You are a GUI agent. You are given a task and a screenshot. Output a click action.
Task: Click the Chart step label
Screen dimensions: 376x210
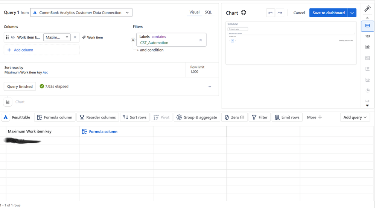[x=20, y=102]
